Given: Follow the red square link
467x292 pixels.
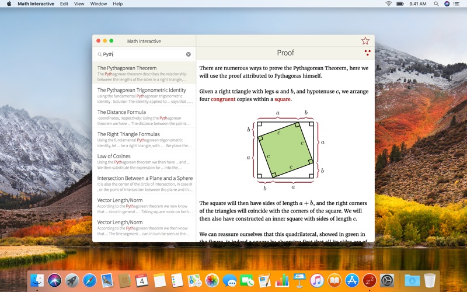Looking at the screenshot, I should point(283,99).
